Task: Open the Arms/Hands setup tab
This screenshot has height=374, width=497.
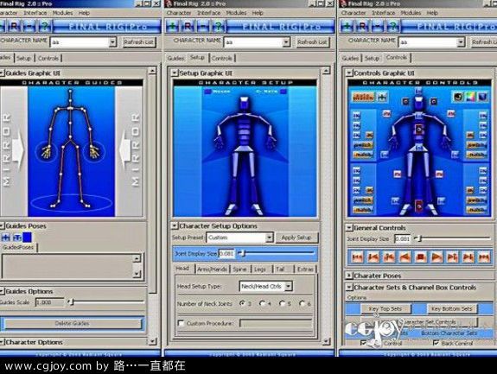Action: click(212, 269)
